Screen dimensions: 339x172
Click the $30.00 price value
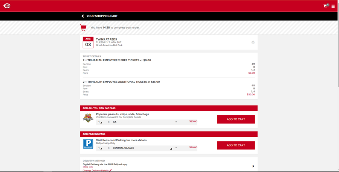click(x=251, y=95)
